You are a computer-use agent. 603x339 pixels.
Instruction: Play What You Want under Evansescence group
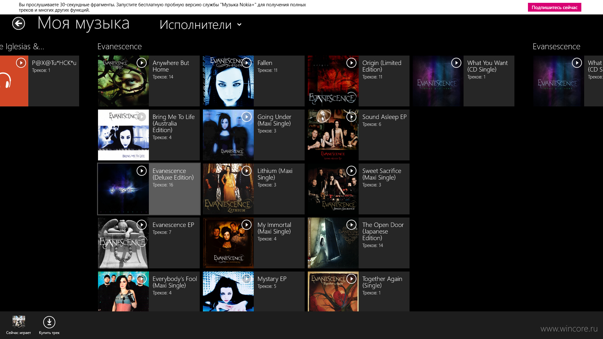point(577,63)
